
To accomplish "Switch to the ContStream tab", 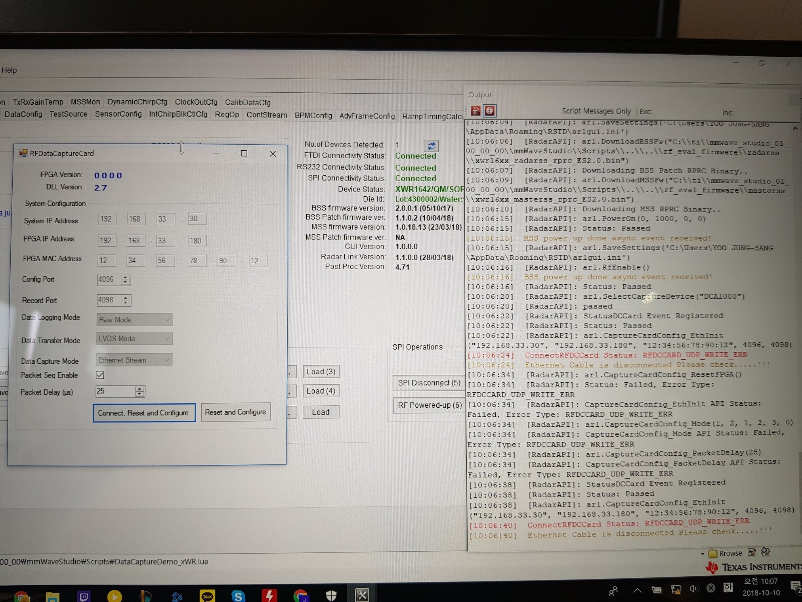I will coord(267,115).
